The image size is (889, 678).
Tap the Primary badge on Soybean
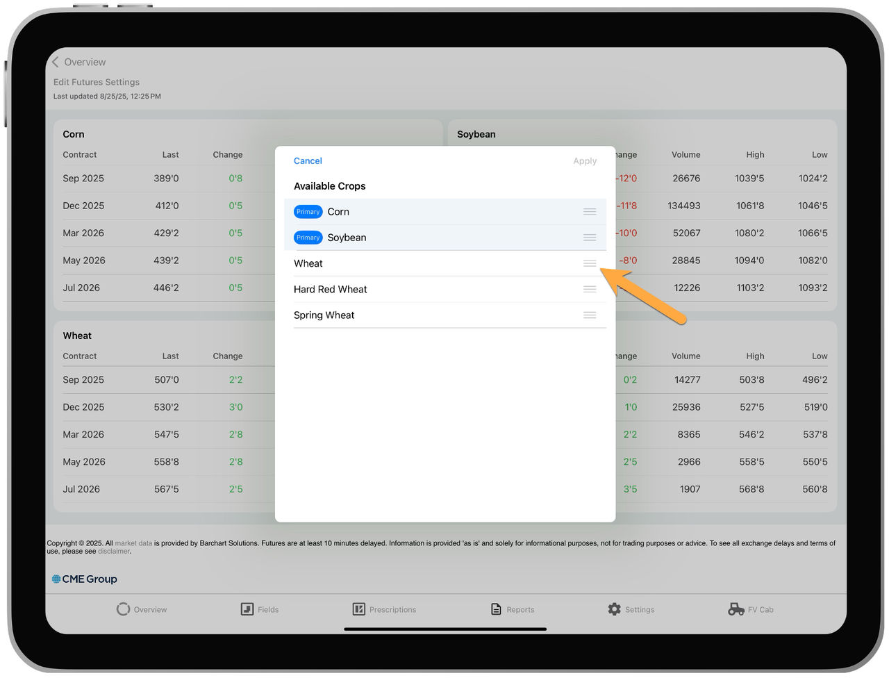(308, 238)
